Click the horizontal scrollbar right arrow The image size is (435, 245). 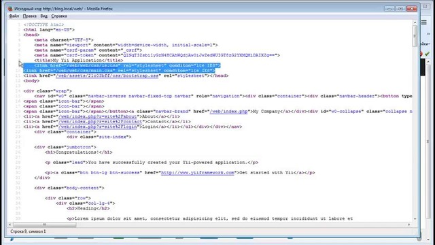(409, 225)
